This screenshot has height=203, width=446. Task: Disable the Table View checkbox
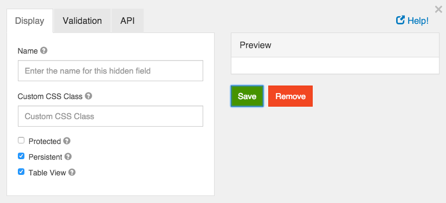[21, 172]
